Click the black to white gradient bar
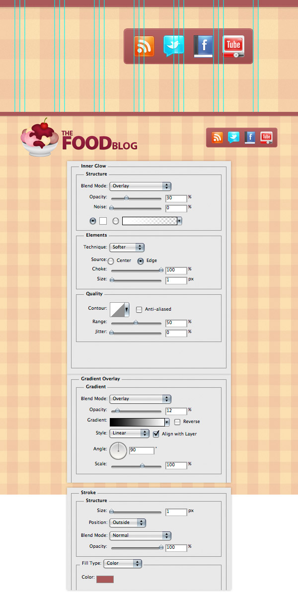 137,422
